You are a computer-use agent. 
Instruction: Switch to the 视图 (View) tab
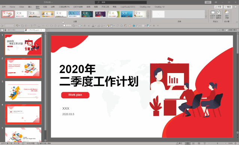[x=96, y=7]
